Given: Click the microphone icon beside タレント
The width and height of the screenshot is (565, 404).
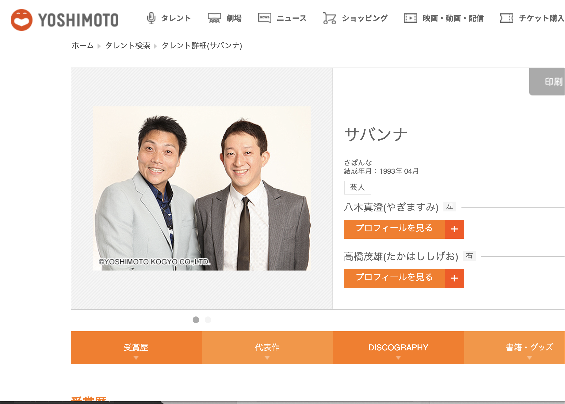Looking at the screenshot, I should point(151,18).
